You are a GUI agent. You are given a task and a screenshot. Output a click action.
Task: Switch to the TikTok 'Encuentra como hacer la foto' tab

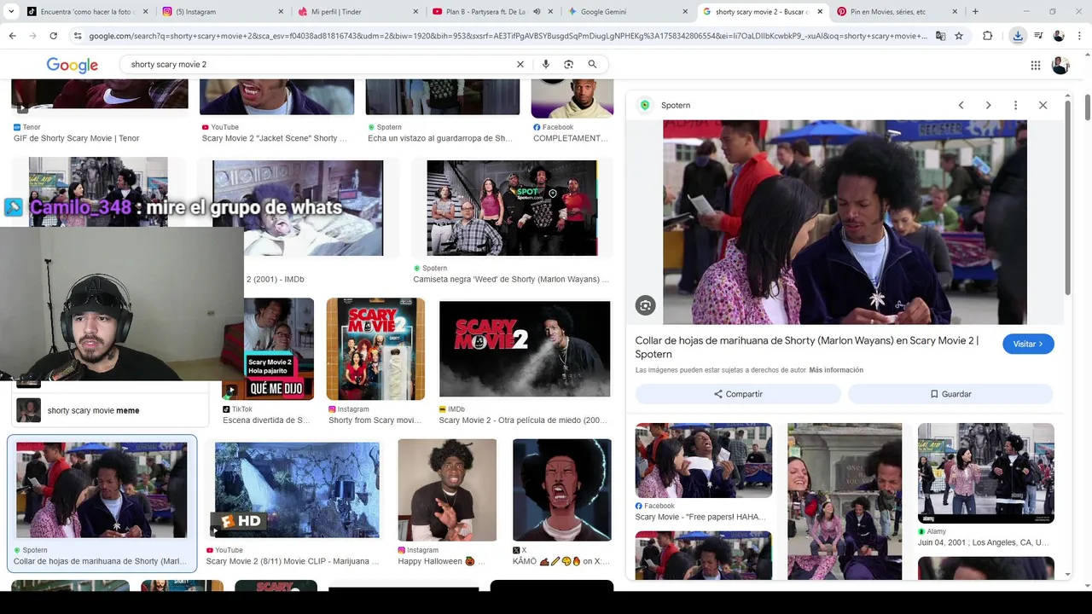(87, 11)
